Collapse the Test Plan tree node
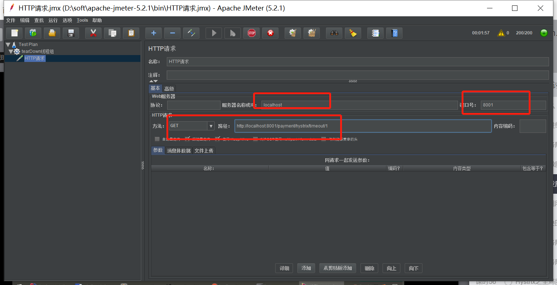The height and width of the screenshot is (285, 557). pyautogui.click(x=8, y=45)
